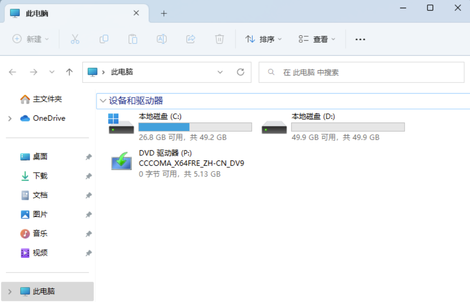Screen dimensions: 470x302
Task: Click the D: drive icon
Action: point(274,127)
